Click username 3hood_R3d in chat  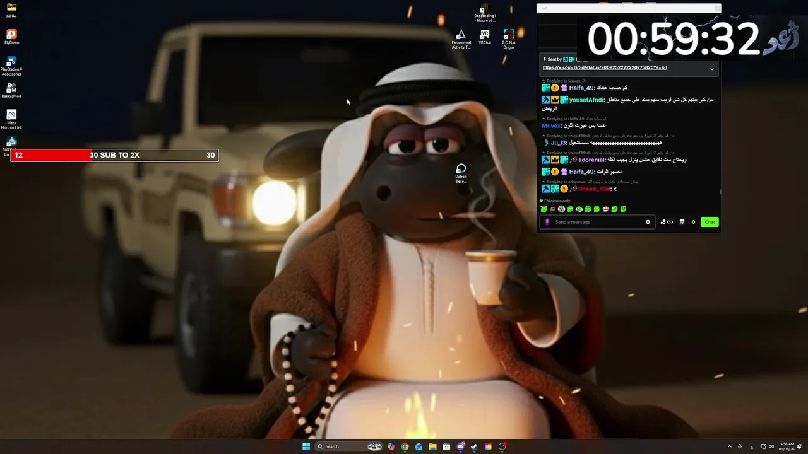coord(595,189)
